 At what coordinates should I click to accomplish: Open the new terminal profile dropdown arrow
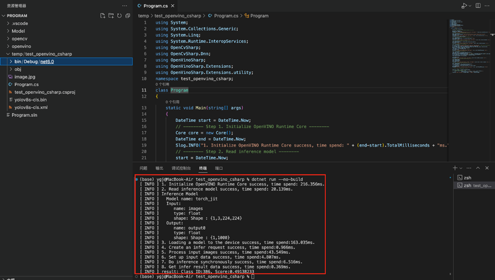[461, 168]
